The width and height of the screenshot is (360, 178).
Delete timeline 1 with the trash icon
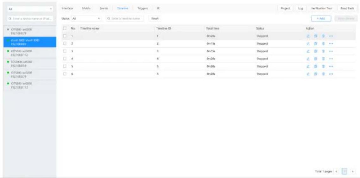323,36
